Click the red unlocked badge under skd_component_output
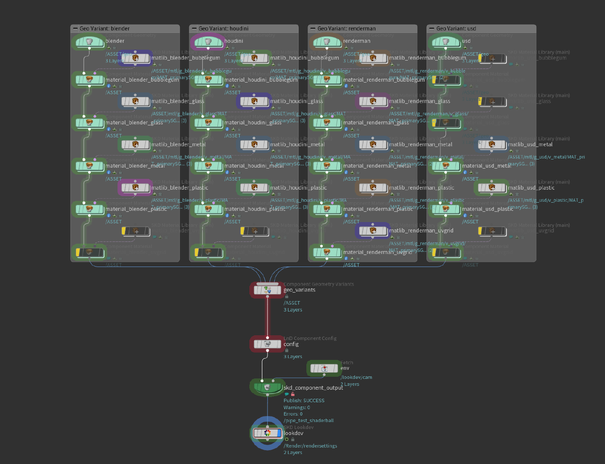The height and width of the screenshot is (464, 605). (293, 394)
